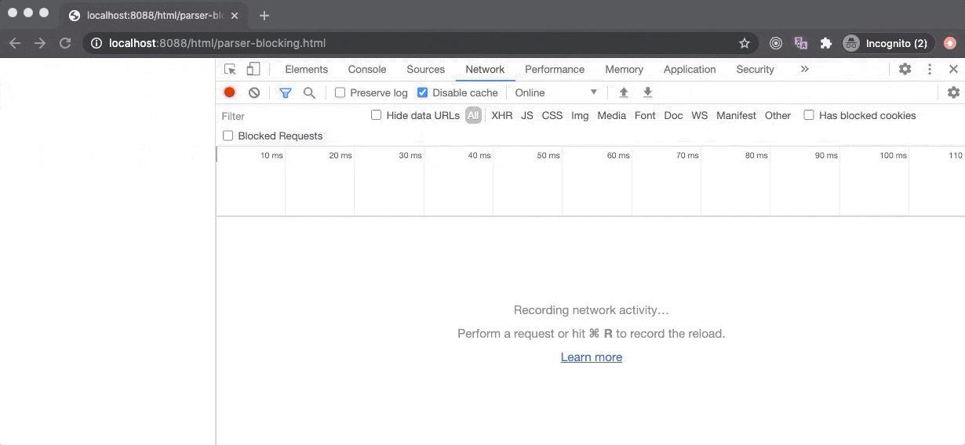The width and height of the screenshot is (965, 445).
Task: Click the circular target extension icon
Action: tap(776, 43)
